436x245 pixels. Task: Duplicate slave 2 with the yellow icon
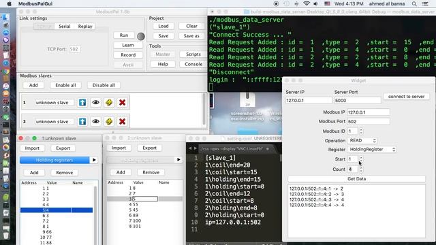pos(109,121)
